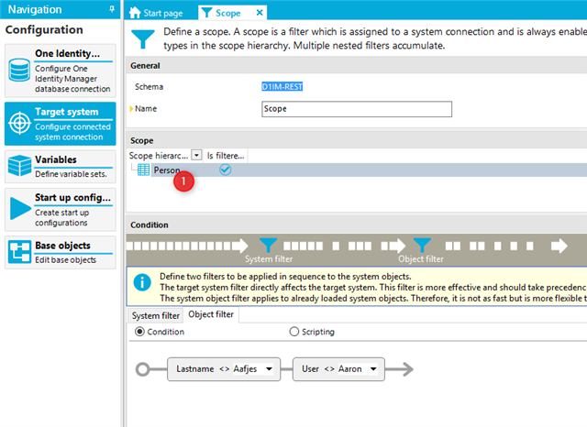Click the pin icon in Navigation header

112,9
